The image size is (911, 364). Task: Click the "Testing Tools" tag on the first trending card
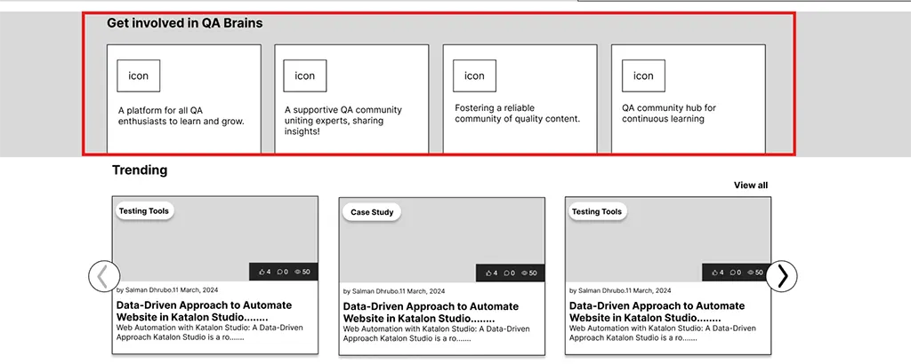click(x=145, y=211)
